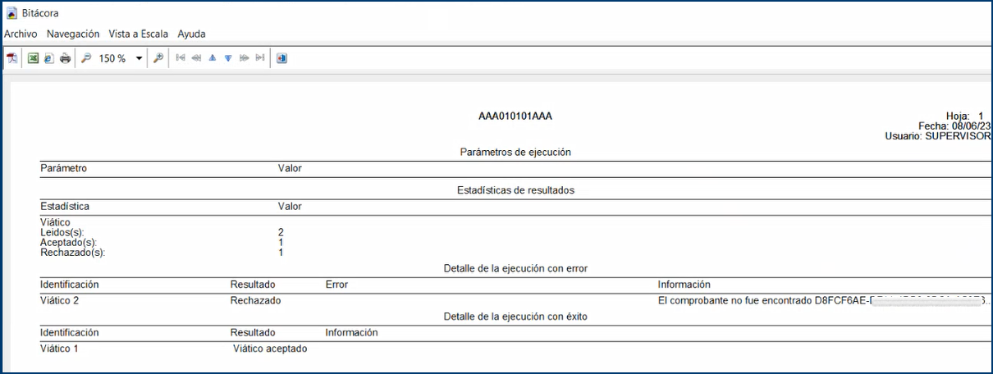Go to the first page
This screenshot has width=993, height=374.
pos(181,58)
